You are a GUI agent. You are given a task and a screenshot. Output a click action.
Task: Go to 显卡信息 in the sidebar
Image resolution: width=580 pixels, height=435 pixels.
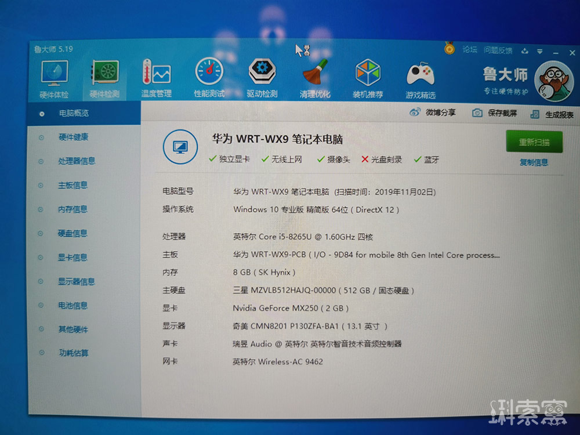point(72,258)
